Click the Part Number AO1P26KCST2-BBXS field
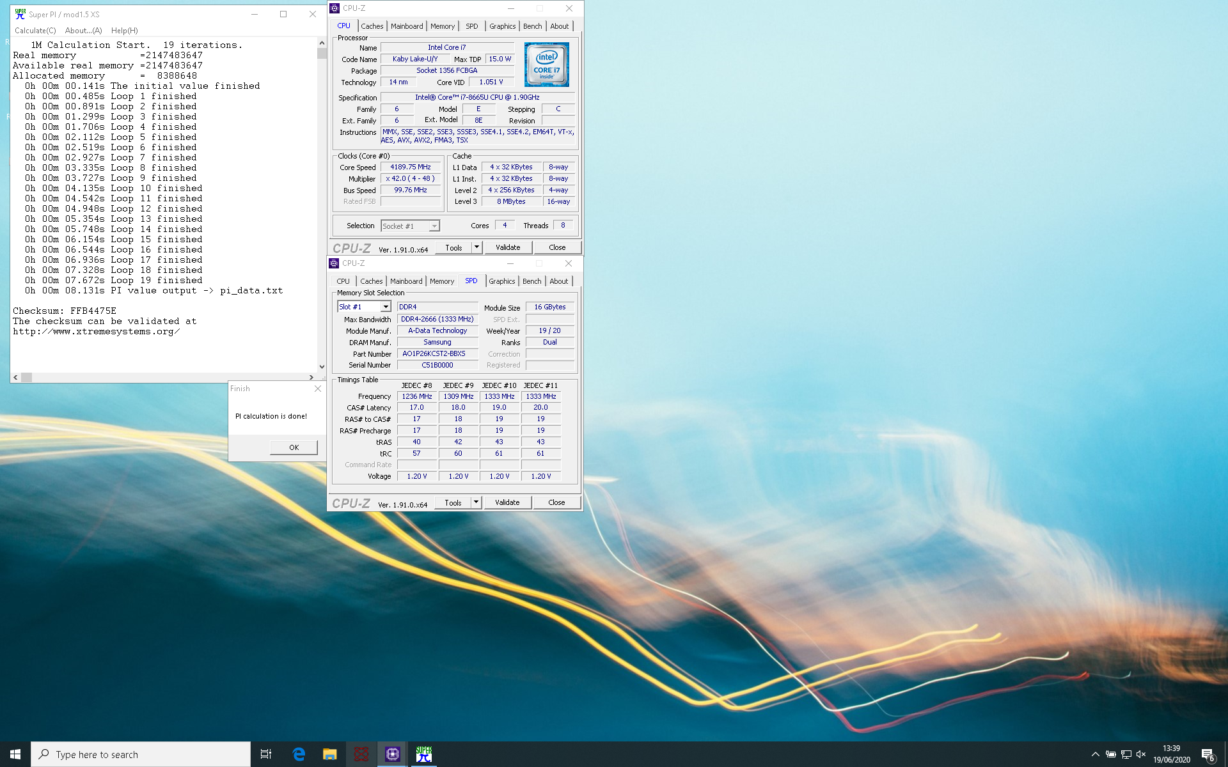This screenshot has width=1228, height=767. pos(437,353)
